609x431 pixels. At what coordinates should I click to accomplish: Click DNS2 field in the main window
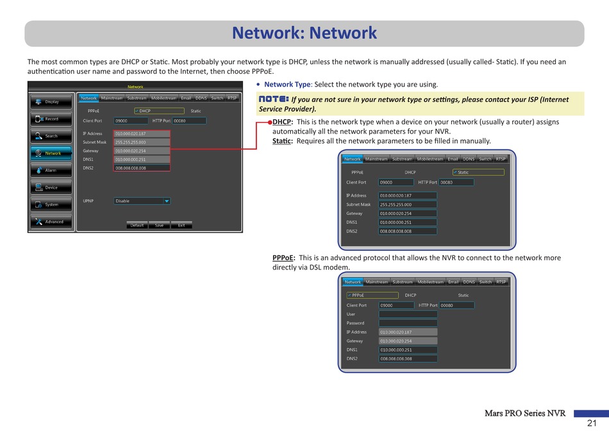(142, 168)
